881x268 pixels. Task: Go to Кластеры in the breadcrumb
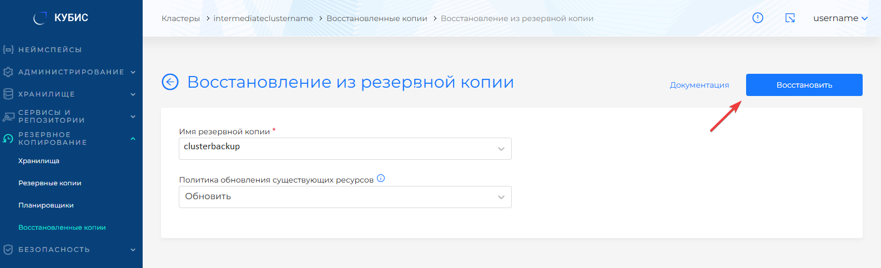pyautogui.click(x=180, y=18)
